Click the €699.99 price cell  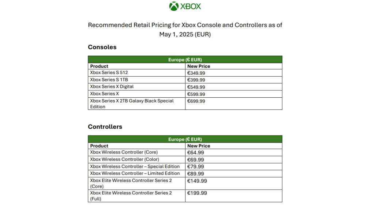[196, 101]
